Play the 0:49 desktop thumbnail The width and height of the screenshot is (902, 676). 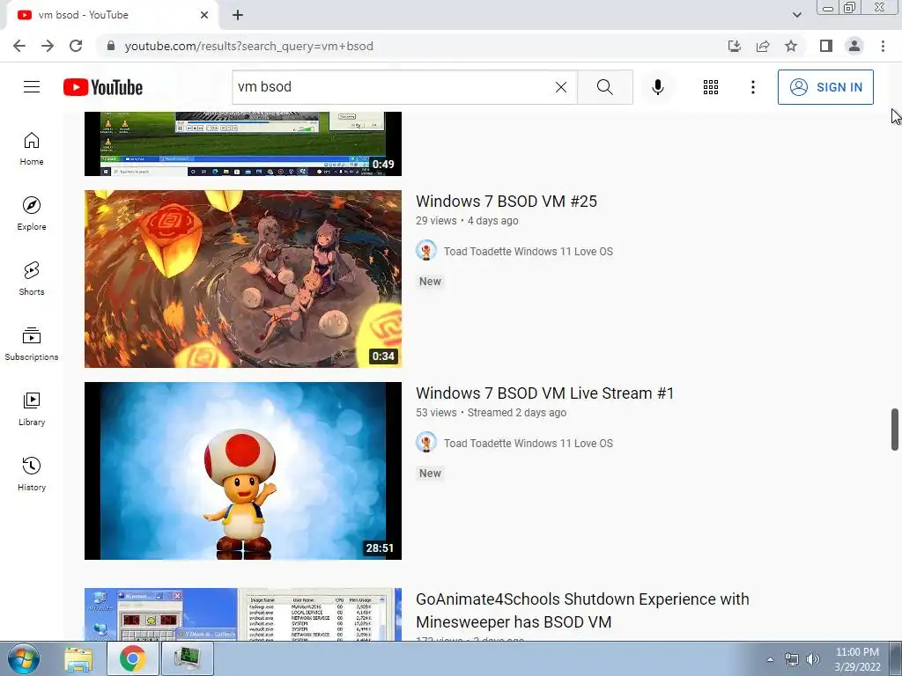(x=243, y=143)
